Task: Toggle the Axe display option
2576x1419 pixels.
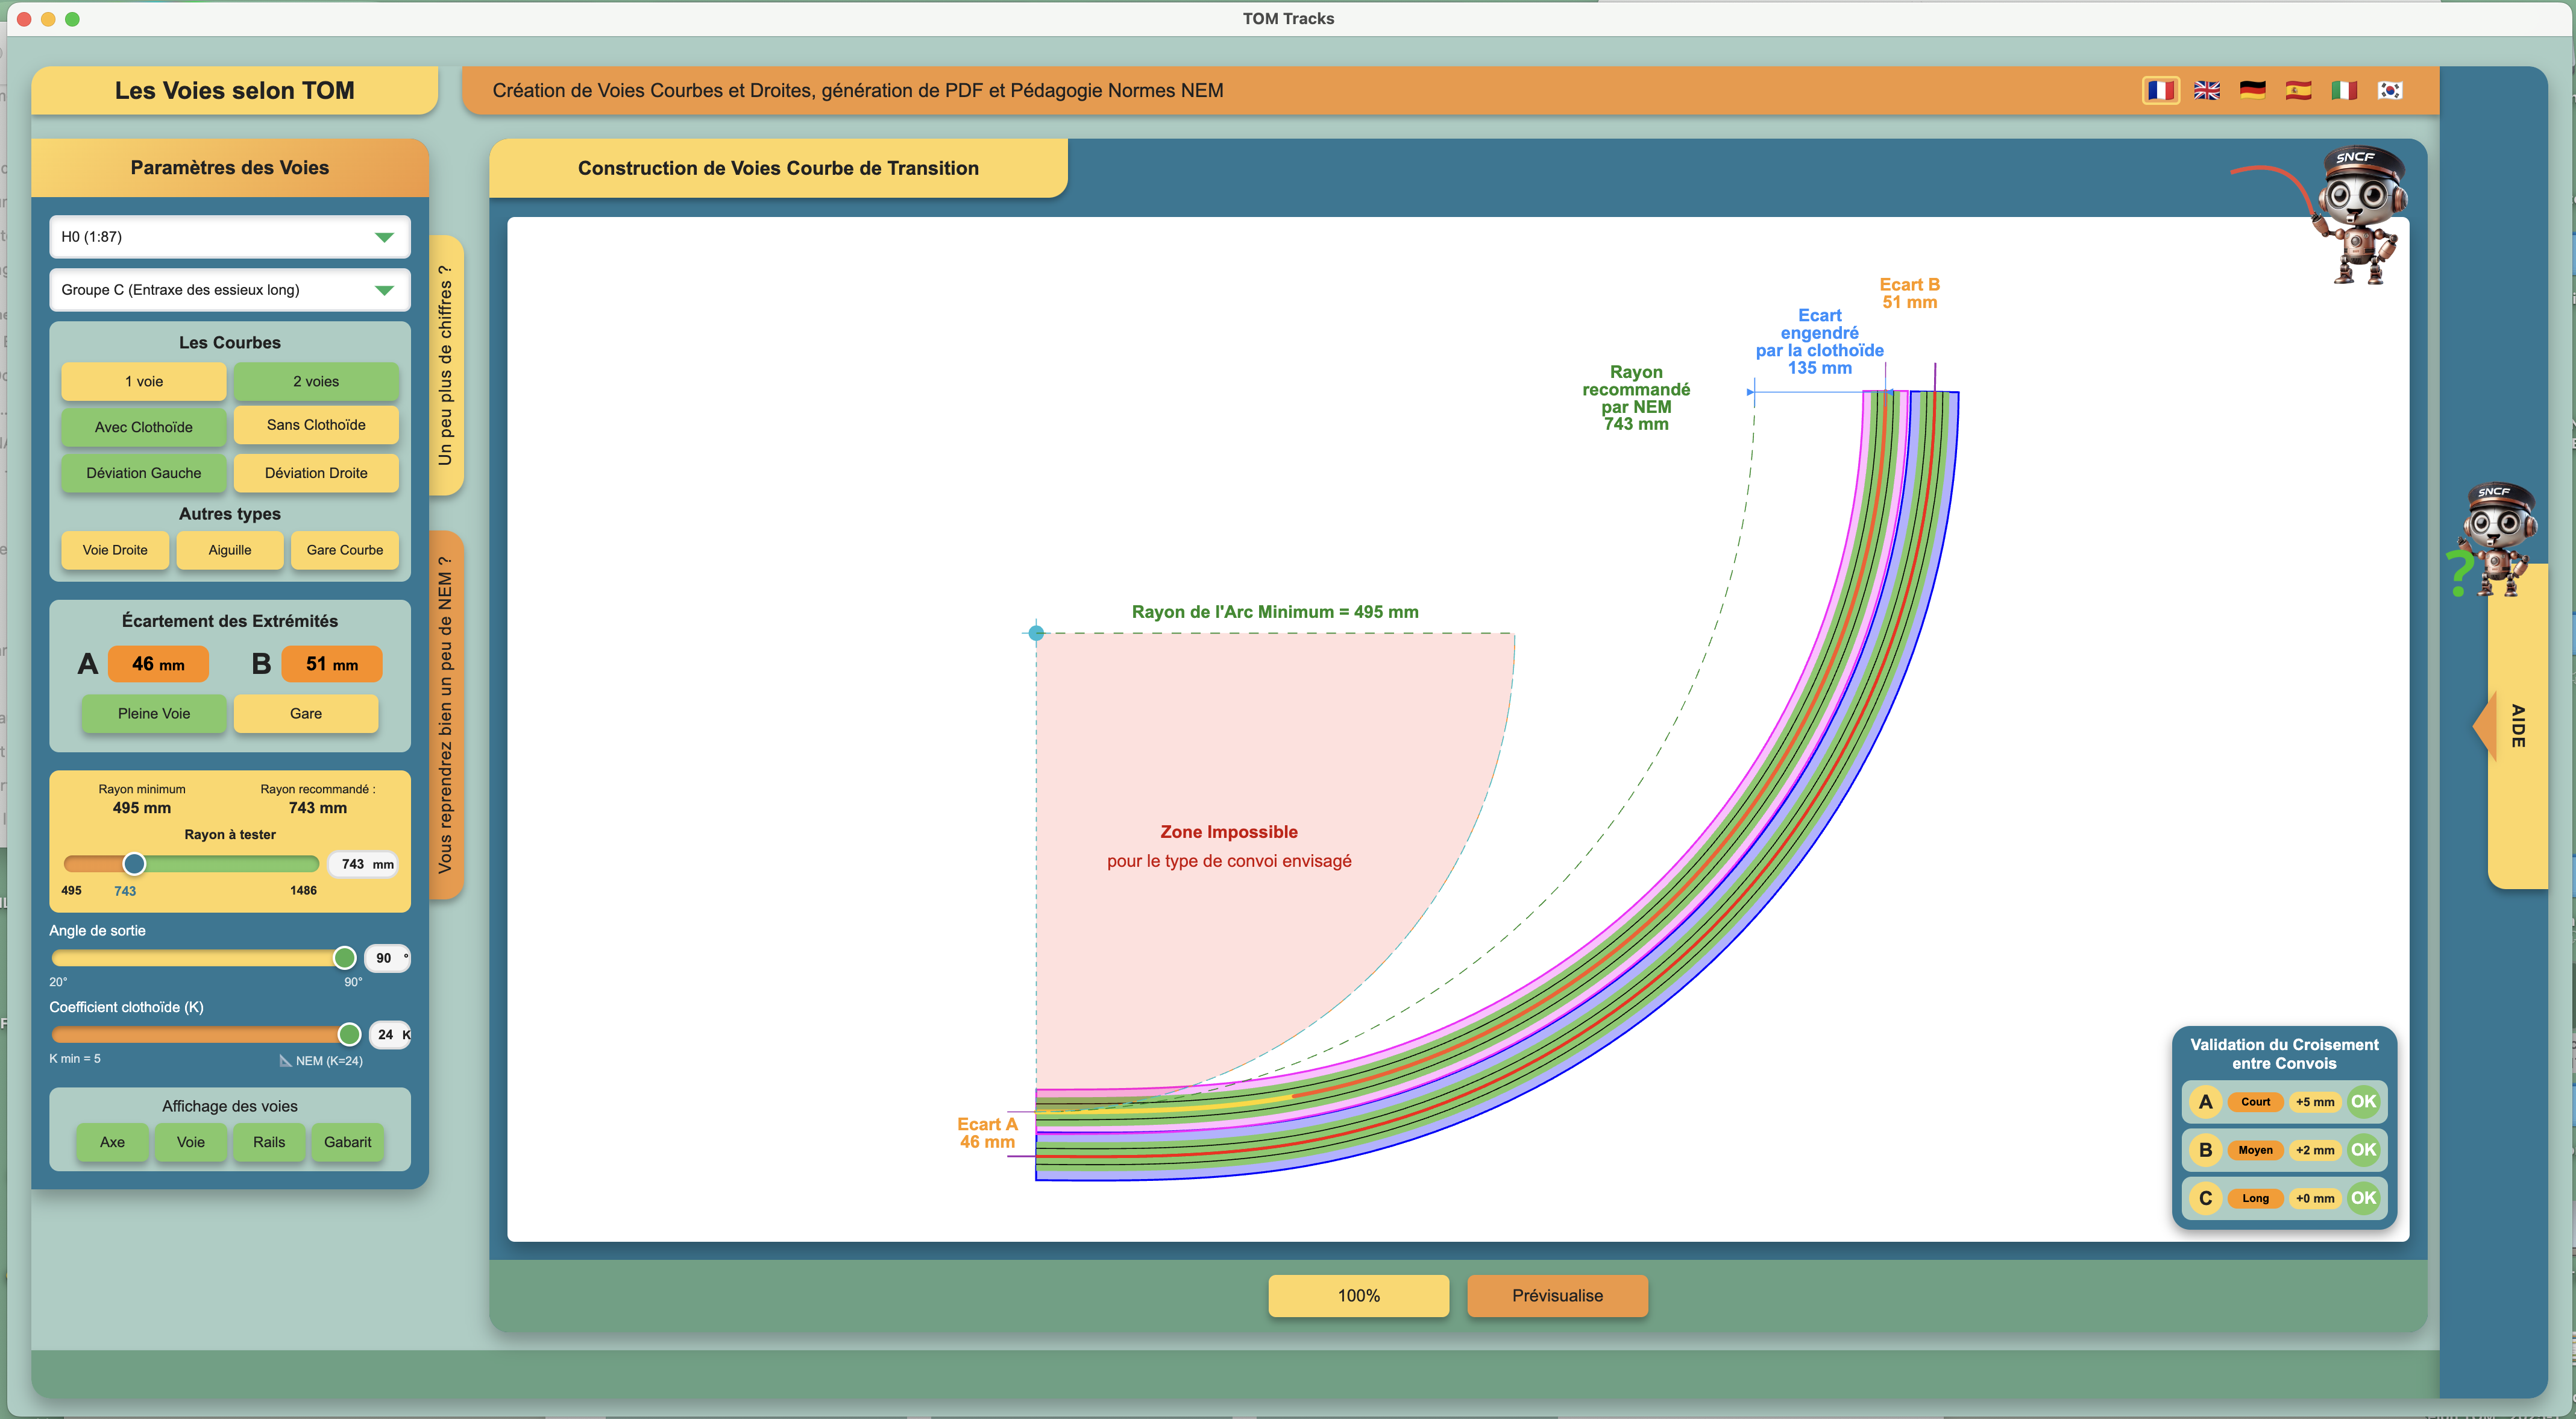Action: [112, 1142]
